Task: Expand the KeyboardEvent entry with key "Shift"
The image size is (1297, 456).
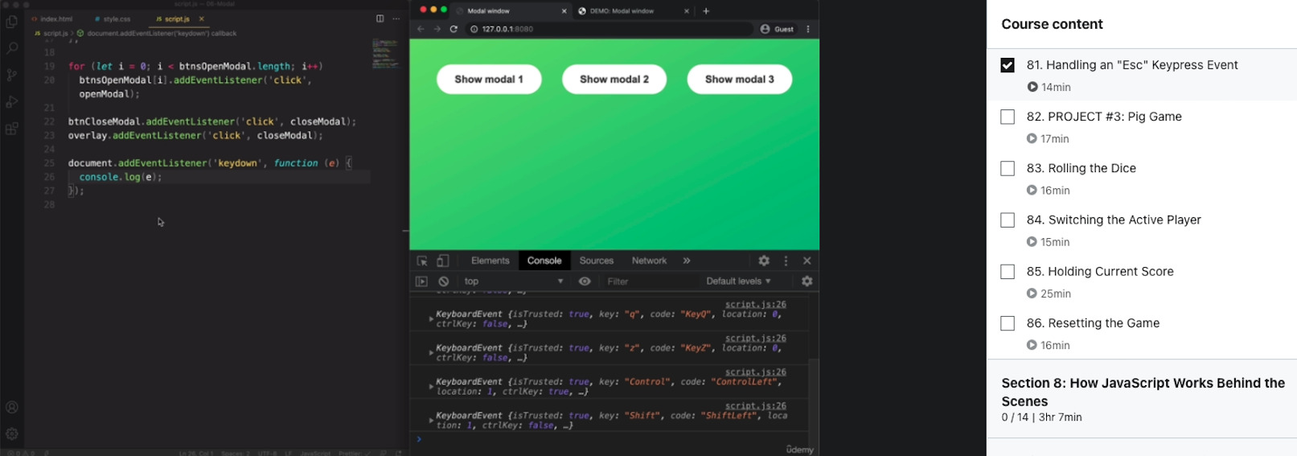Action: pyautogui.click(x=432, y=421)
